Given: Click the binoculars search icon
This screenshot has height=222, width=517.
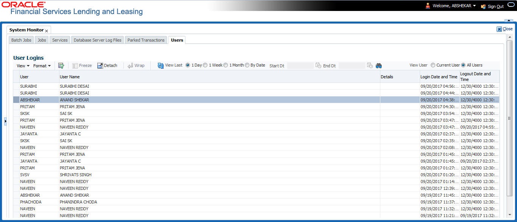Looking at the screenshot, I should (x=378, y=65).
